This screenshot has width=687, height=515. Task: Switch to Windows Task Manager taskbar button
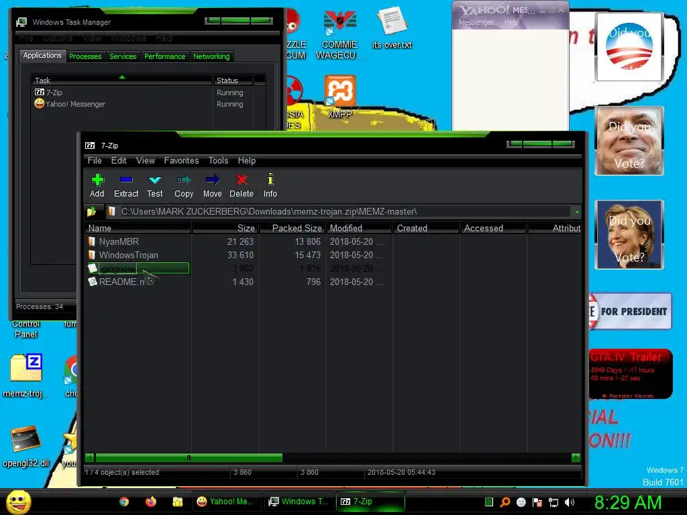coord(299,502)
